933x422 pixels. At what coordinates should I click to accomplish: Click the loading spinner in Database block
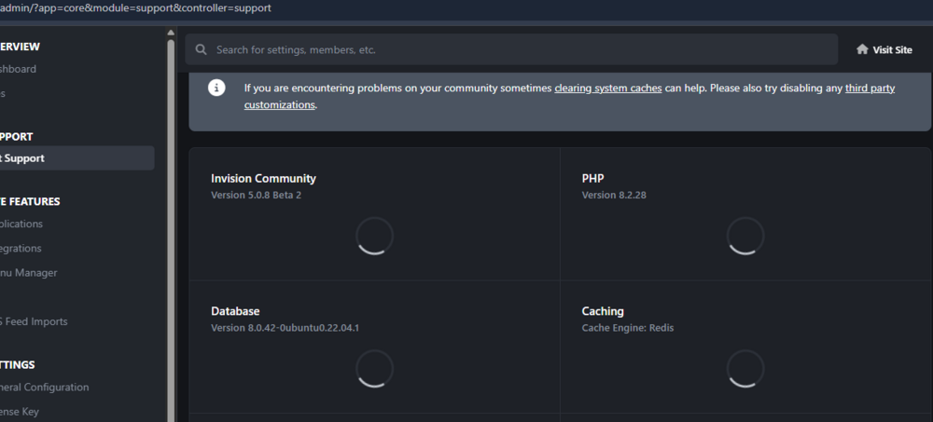coord(375,369)
